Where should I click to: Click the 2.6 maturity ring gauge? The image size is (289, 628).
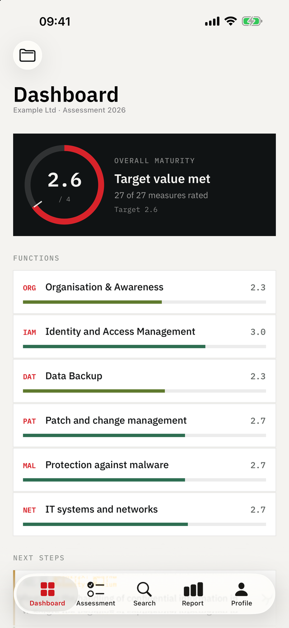point(65,185)
